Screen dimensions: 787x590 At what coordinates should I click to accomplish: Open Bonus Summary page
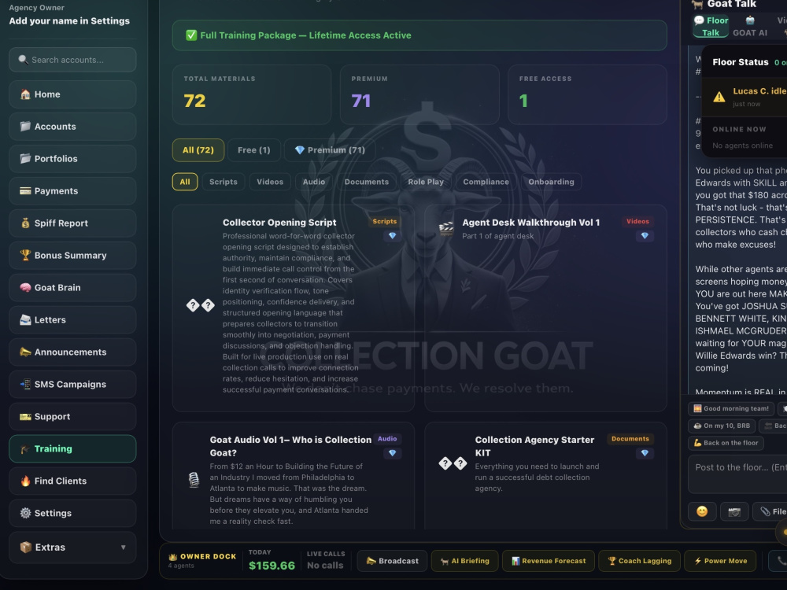72,256
